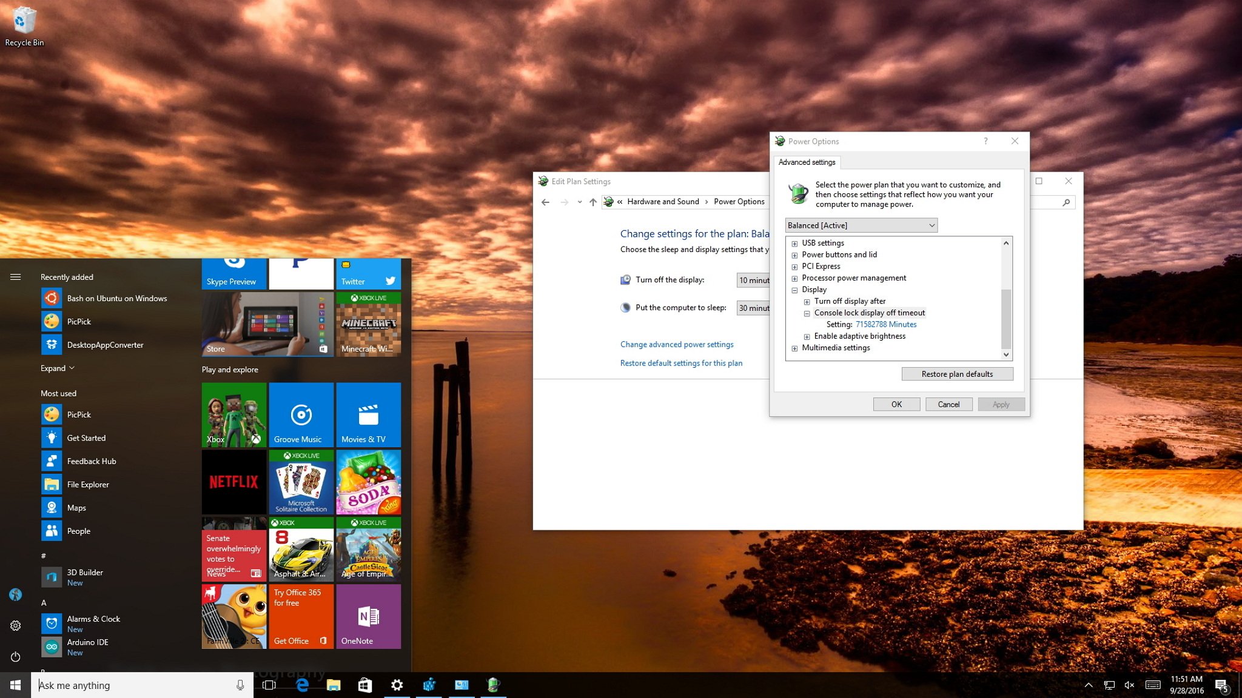Select Balanced Active power plan dropdown
Viewport: 1242px width, 698px height.
[x=860, y=225]
